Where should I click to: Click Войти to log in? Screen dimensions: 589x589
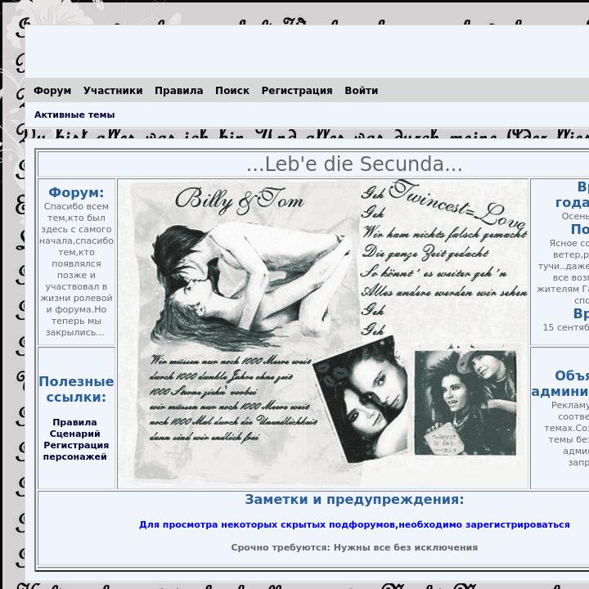click(x=362, y=91)
